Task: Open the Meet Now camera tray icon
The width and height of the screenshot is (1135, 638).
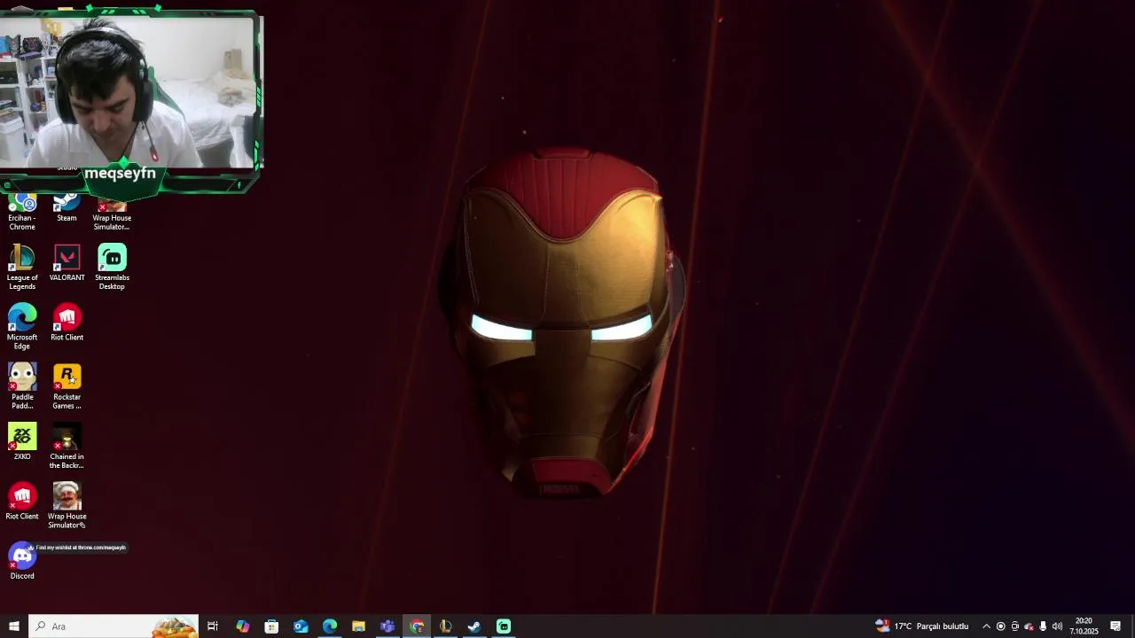Action: click(x=1015, y=626)
